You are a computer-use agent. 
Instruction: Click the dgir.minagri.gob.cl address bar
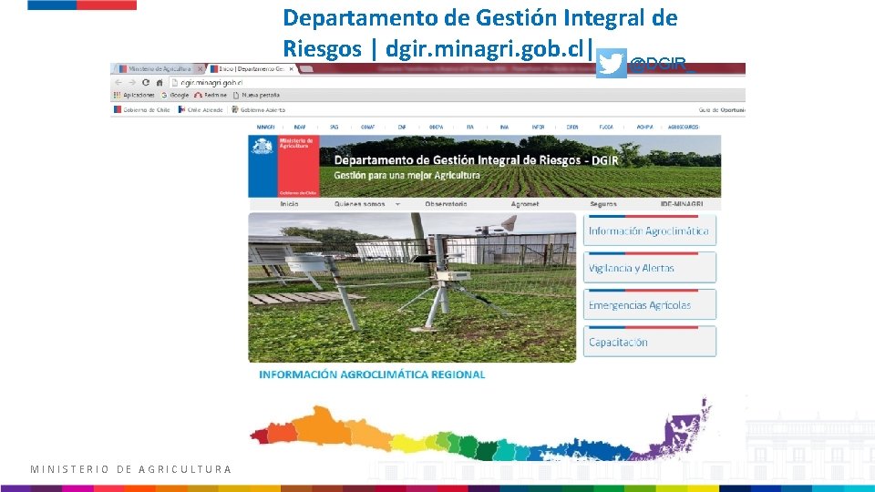(x=457, y=83)
